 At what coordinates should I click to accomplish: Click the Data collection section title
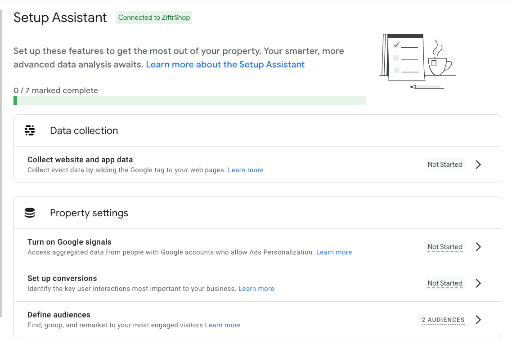(x=84, y=130)
